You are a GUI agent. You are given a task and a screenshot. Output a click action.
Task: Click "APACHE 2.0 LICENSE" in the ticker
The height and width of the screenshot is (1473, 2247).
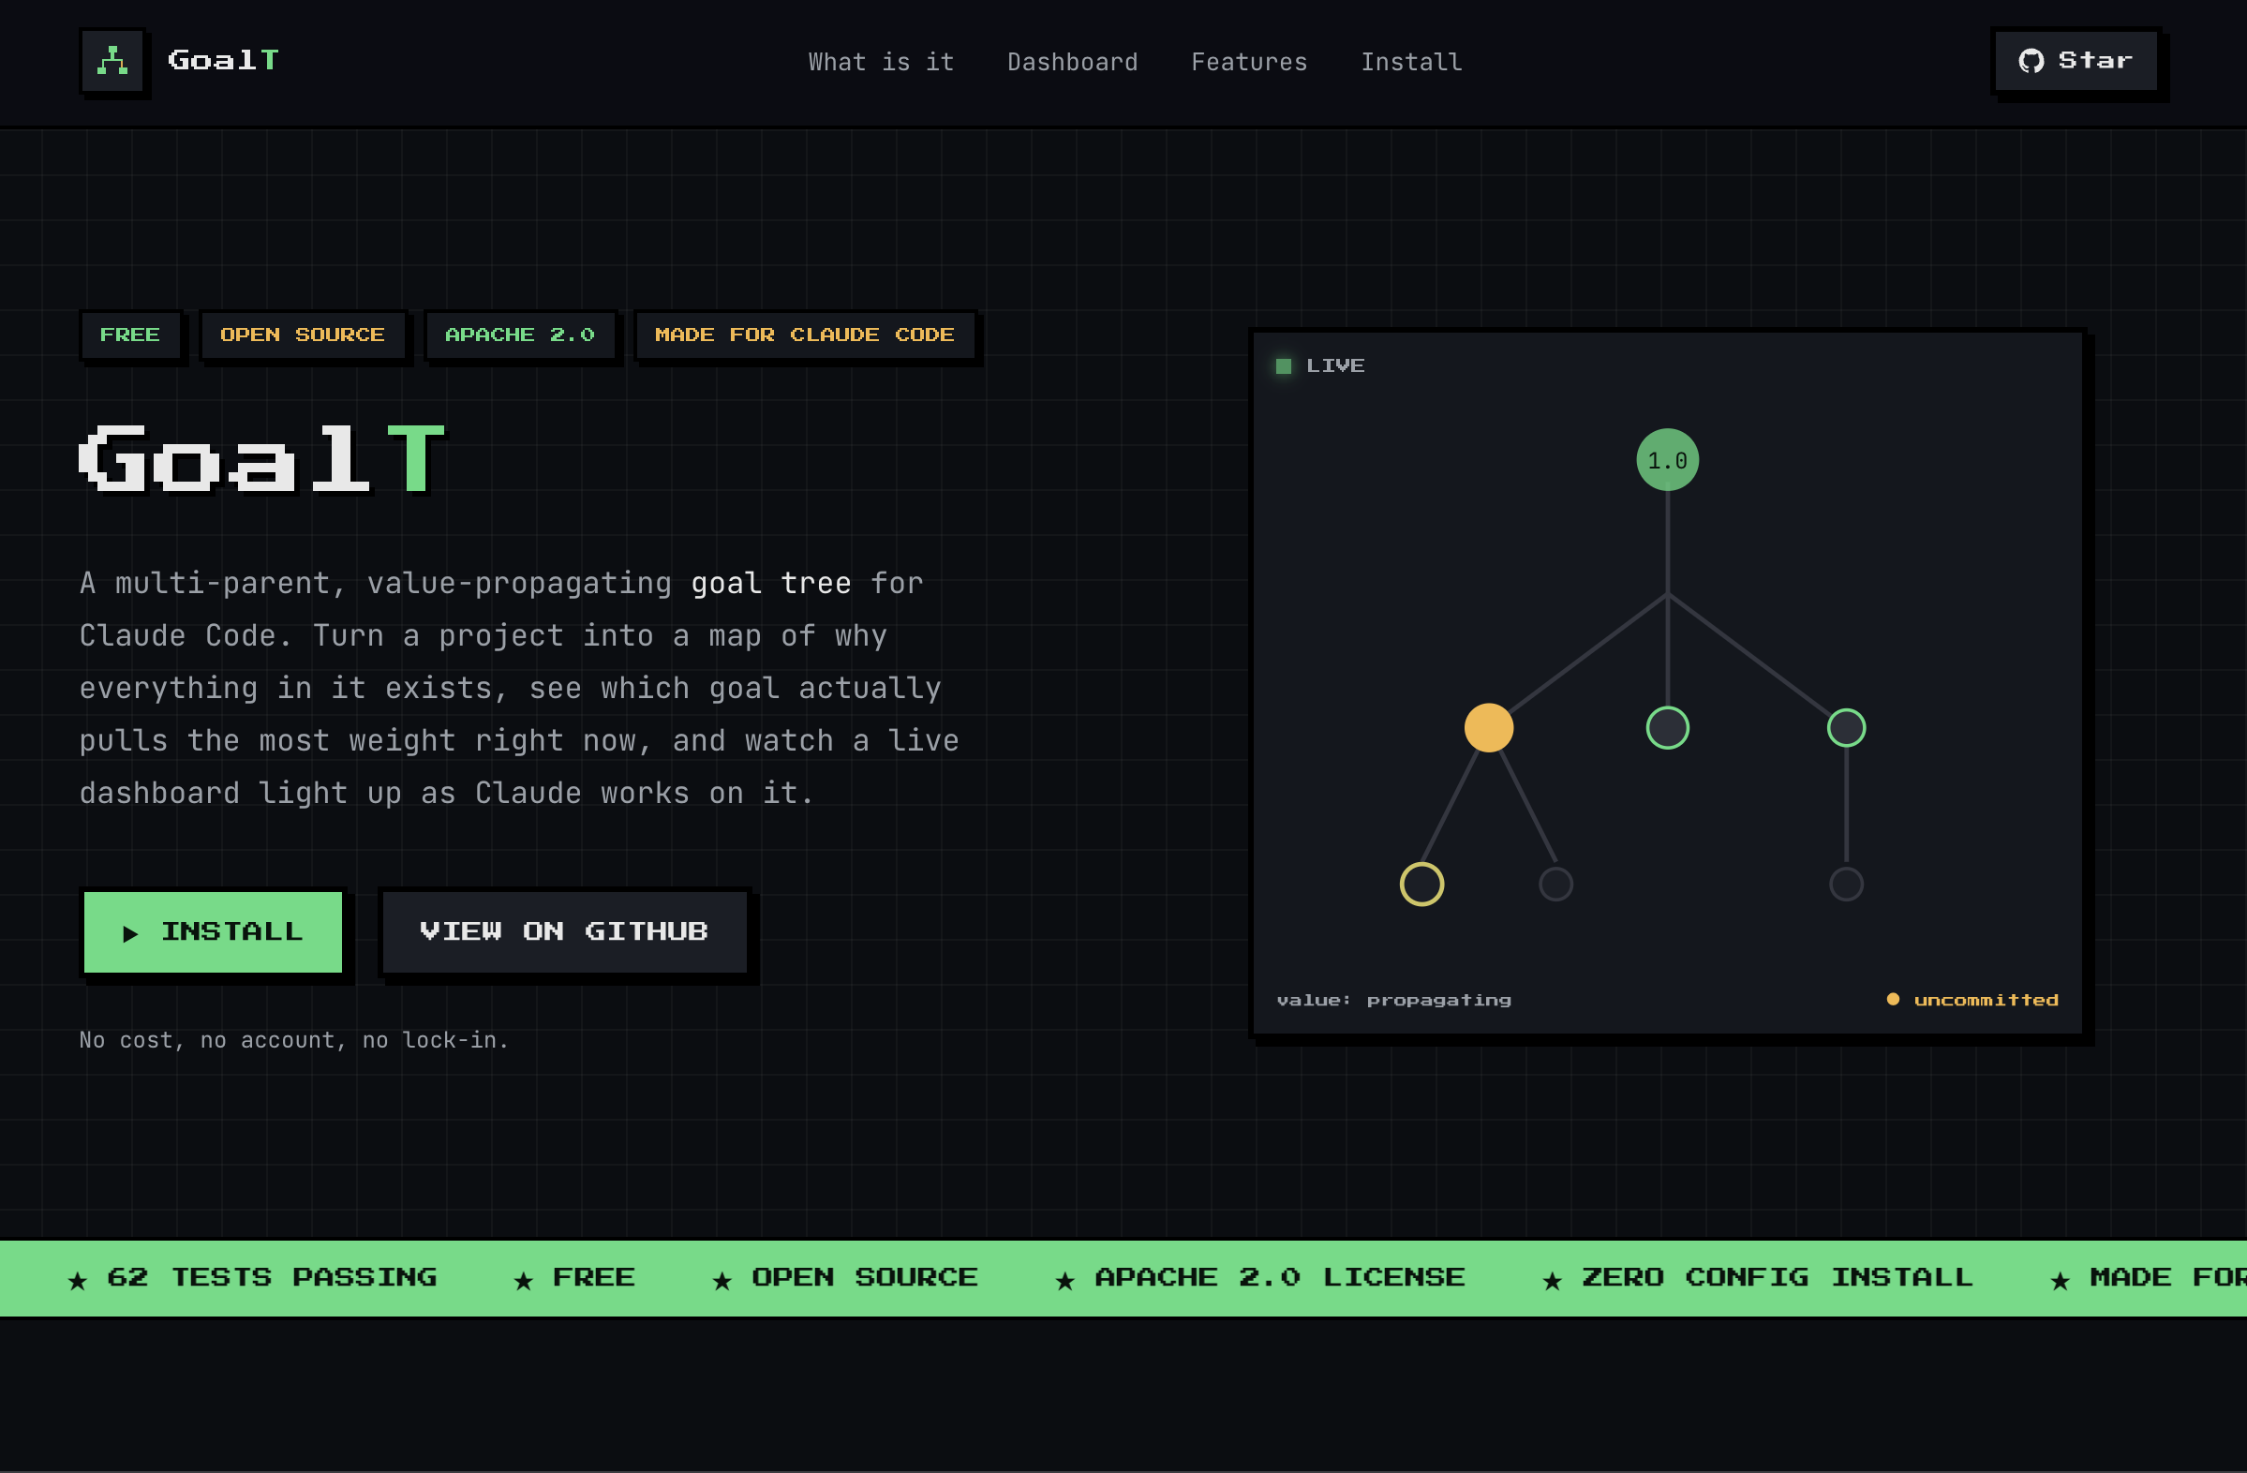(1280, 1278)
